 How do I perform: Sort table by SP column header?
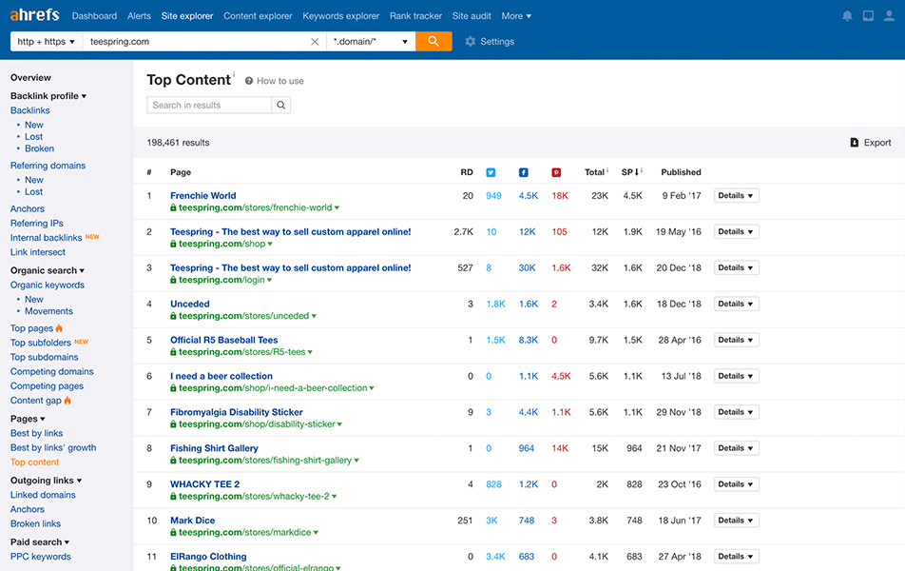(x=629, y=172)
